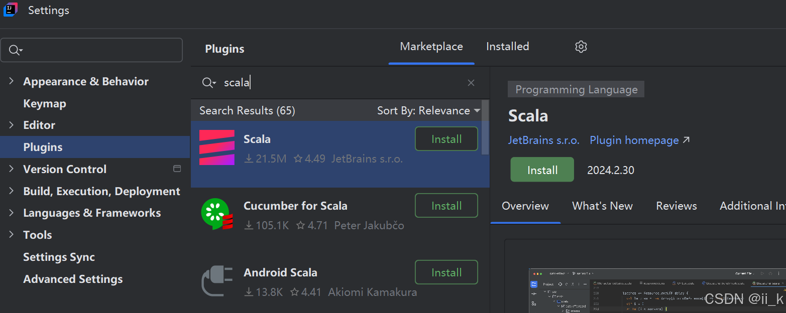Open the Plugin homepage link
This screenshot has height=313, width=786.
[634, 140]
